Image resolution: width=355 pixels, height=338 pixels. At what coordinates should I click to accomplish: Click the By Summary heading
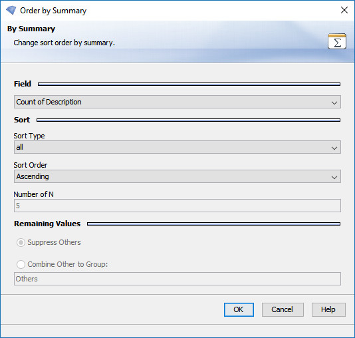pyautogui.click(x=31, y=29)
